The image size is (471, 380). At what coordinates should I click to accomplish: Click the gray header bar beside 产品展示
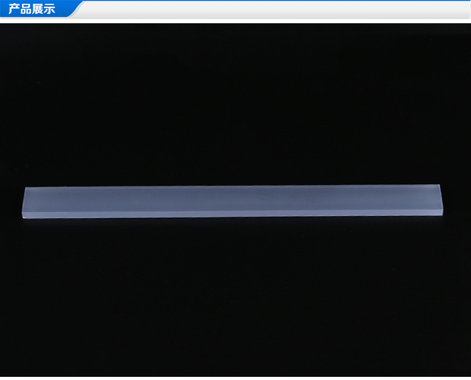[270, 9]
